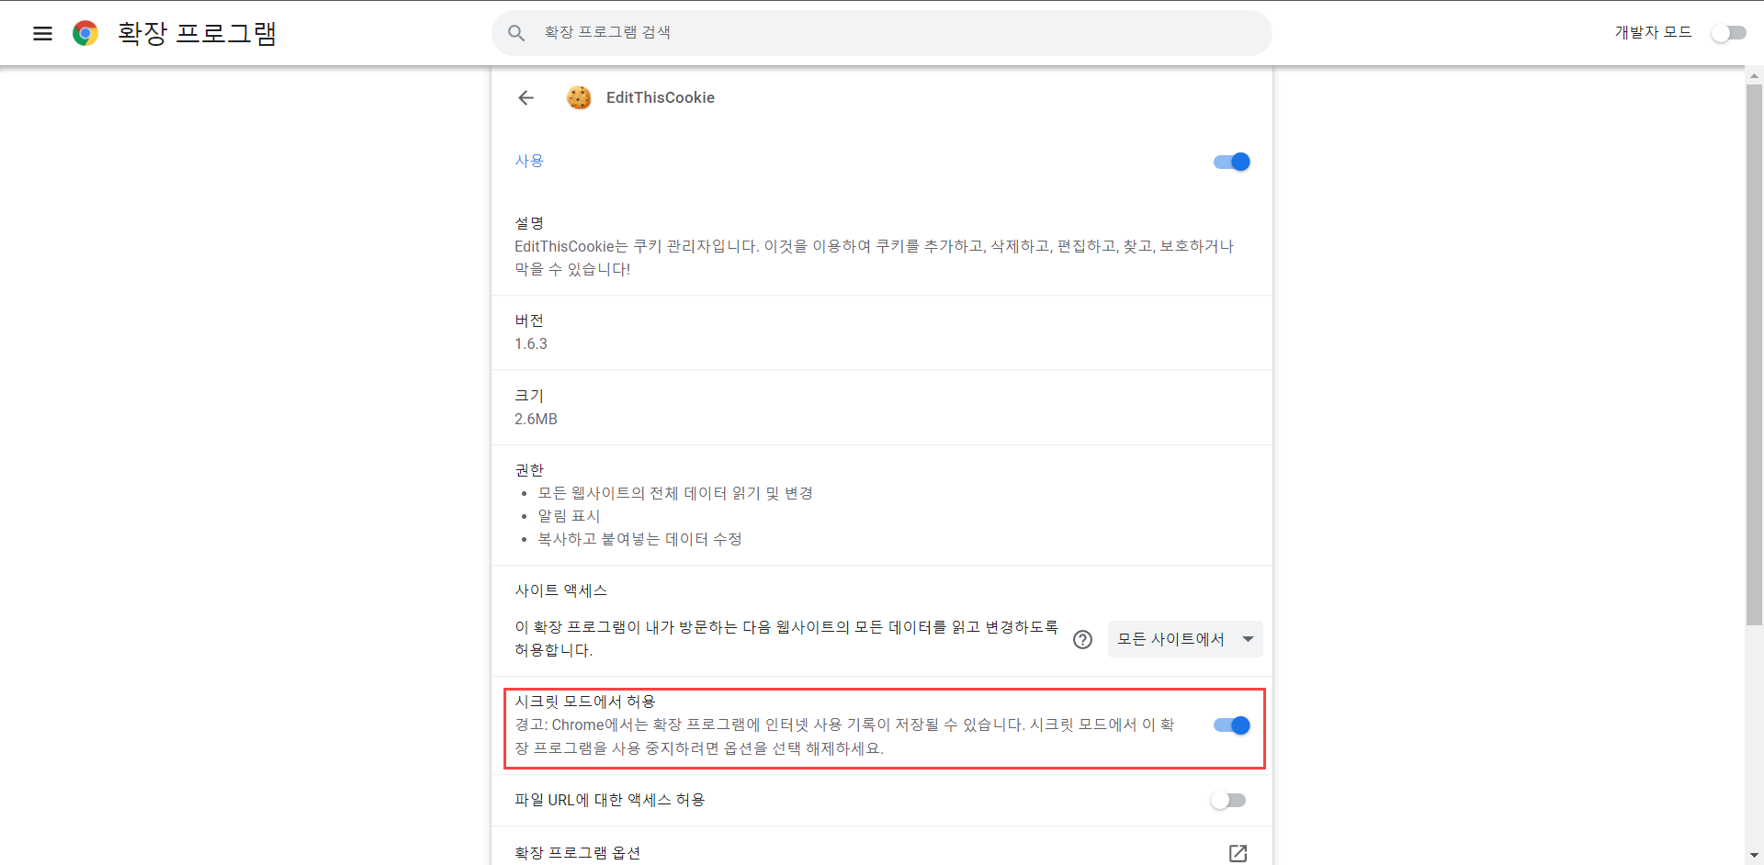
Task: Click the search magnifier icon
Action: coord(516,33)
